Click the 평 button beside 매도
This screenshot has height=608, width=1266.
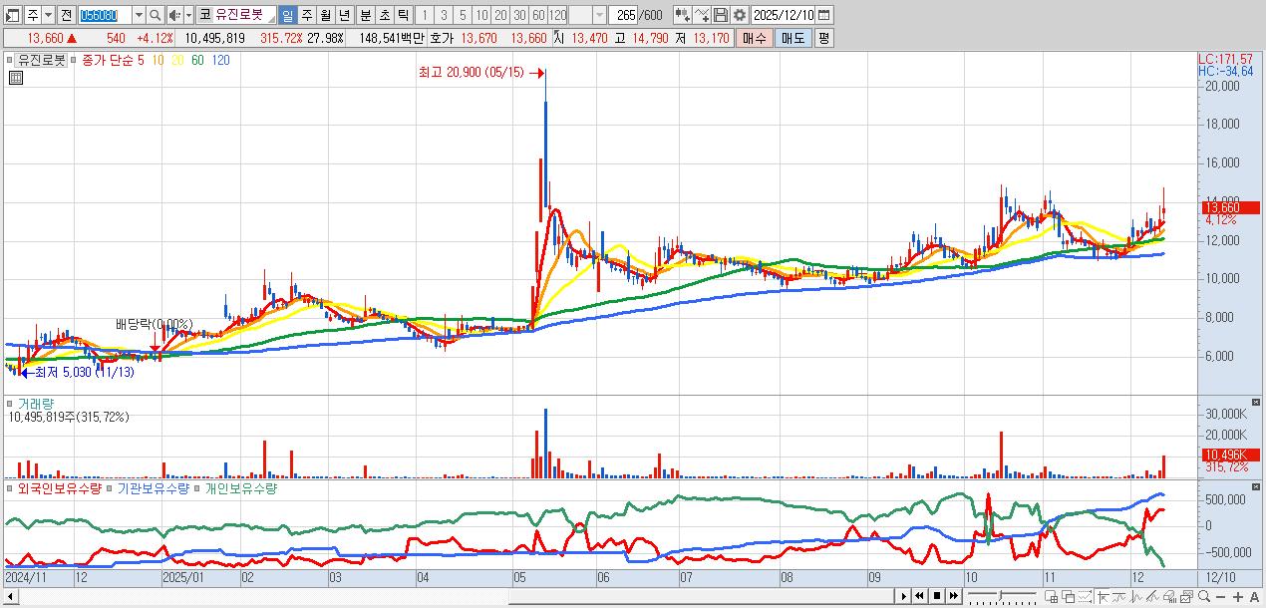click(823, 38)
